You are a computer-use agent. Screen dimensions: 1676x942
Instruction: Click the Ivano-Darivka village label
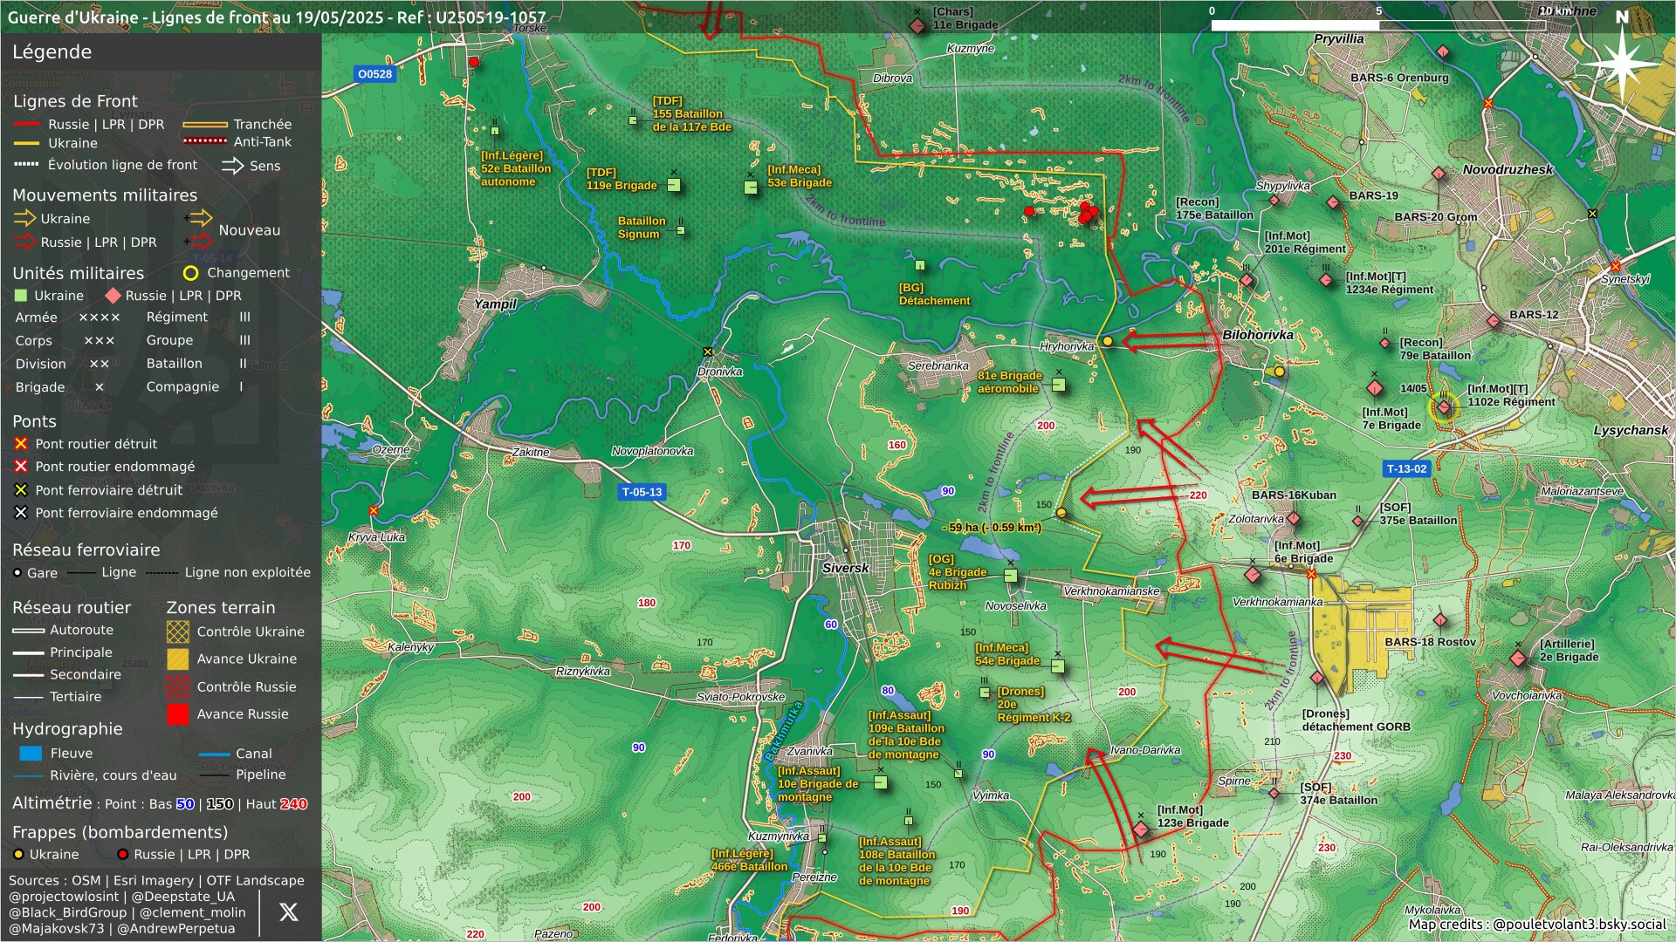pos(1145,750)
